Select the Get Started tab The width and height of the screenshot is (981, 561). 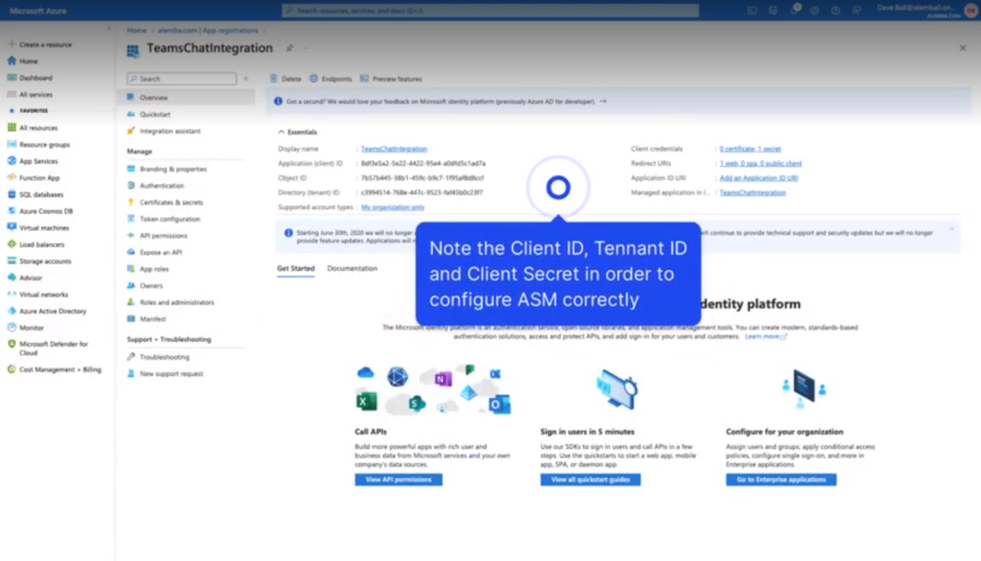(295, 268)
